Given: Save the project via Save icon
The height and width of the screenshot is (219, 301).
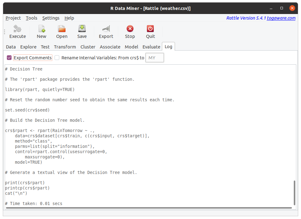Looking at the screenshot, I should (82, 29).
